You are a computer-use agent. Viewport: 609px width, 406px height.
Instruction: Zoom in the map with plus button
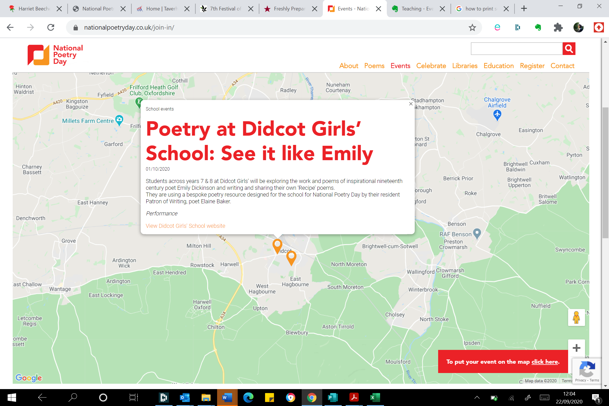576,348
